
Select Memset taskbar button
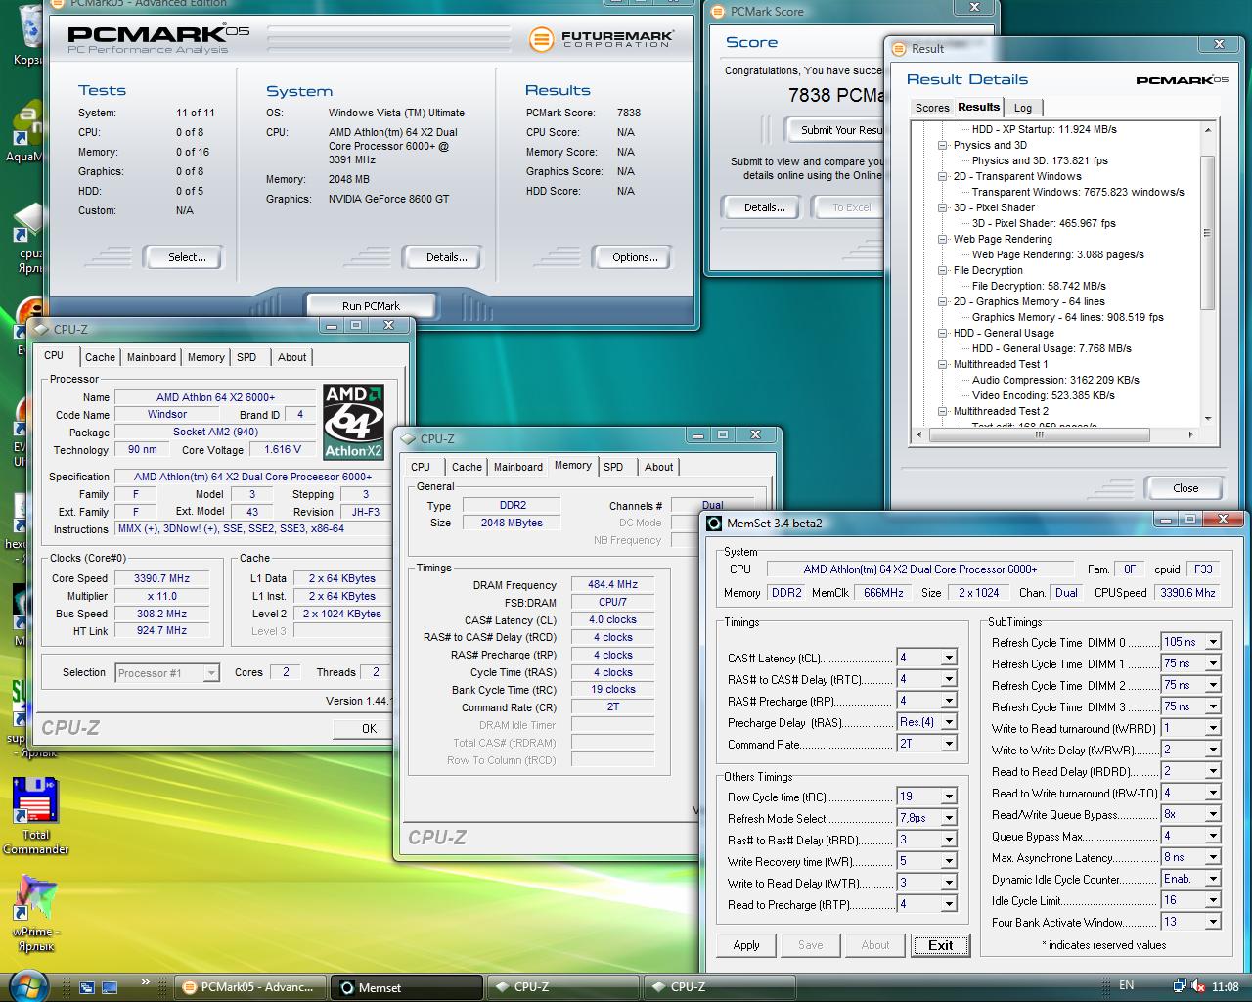[x=408, y=987]
